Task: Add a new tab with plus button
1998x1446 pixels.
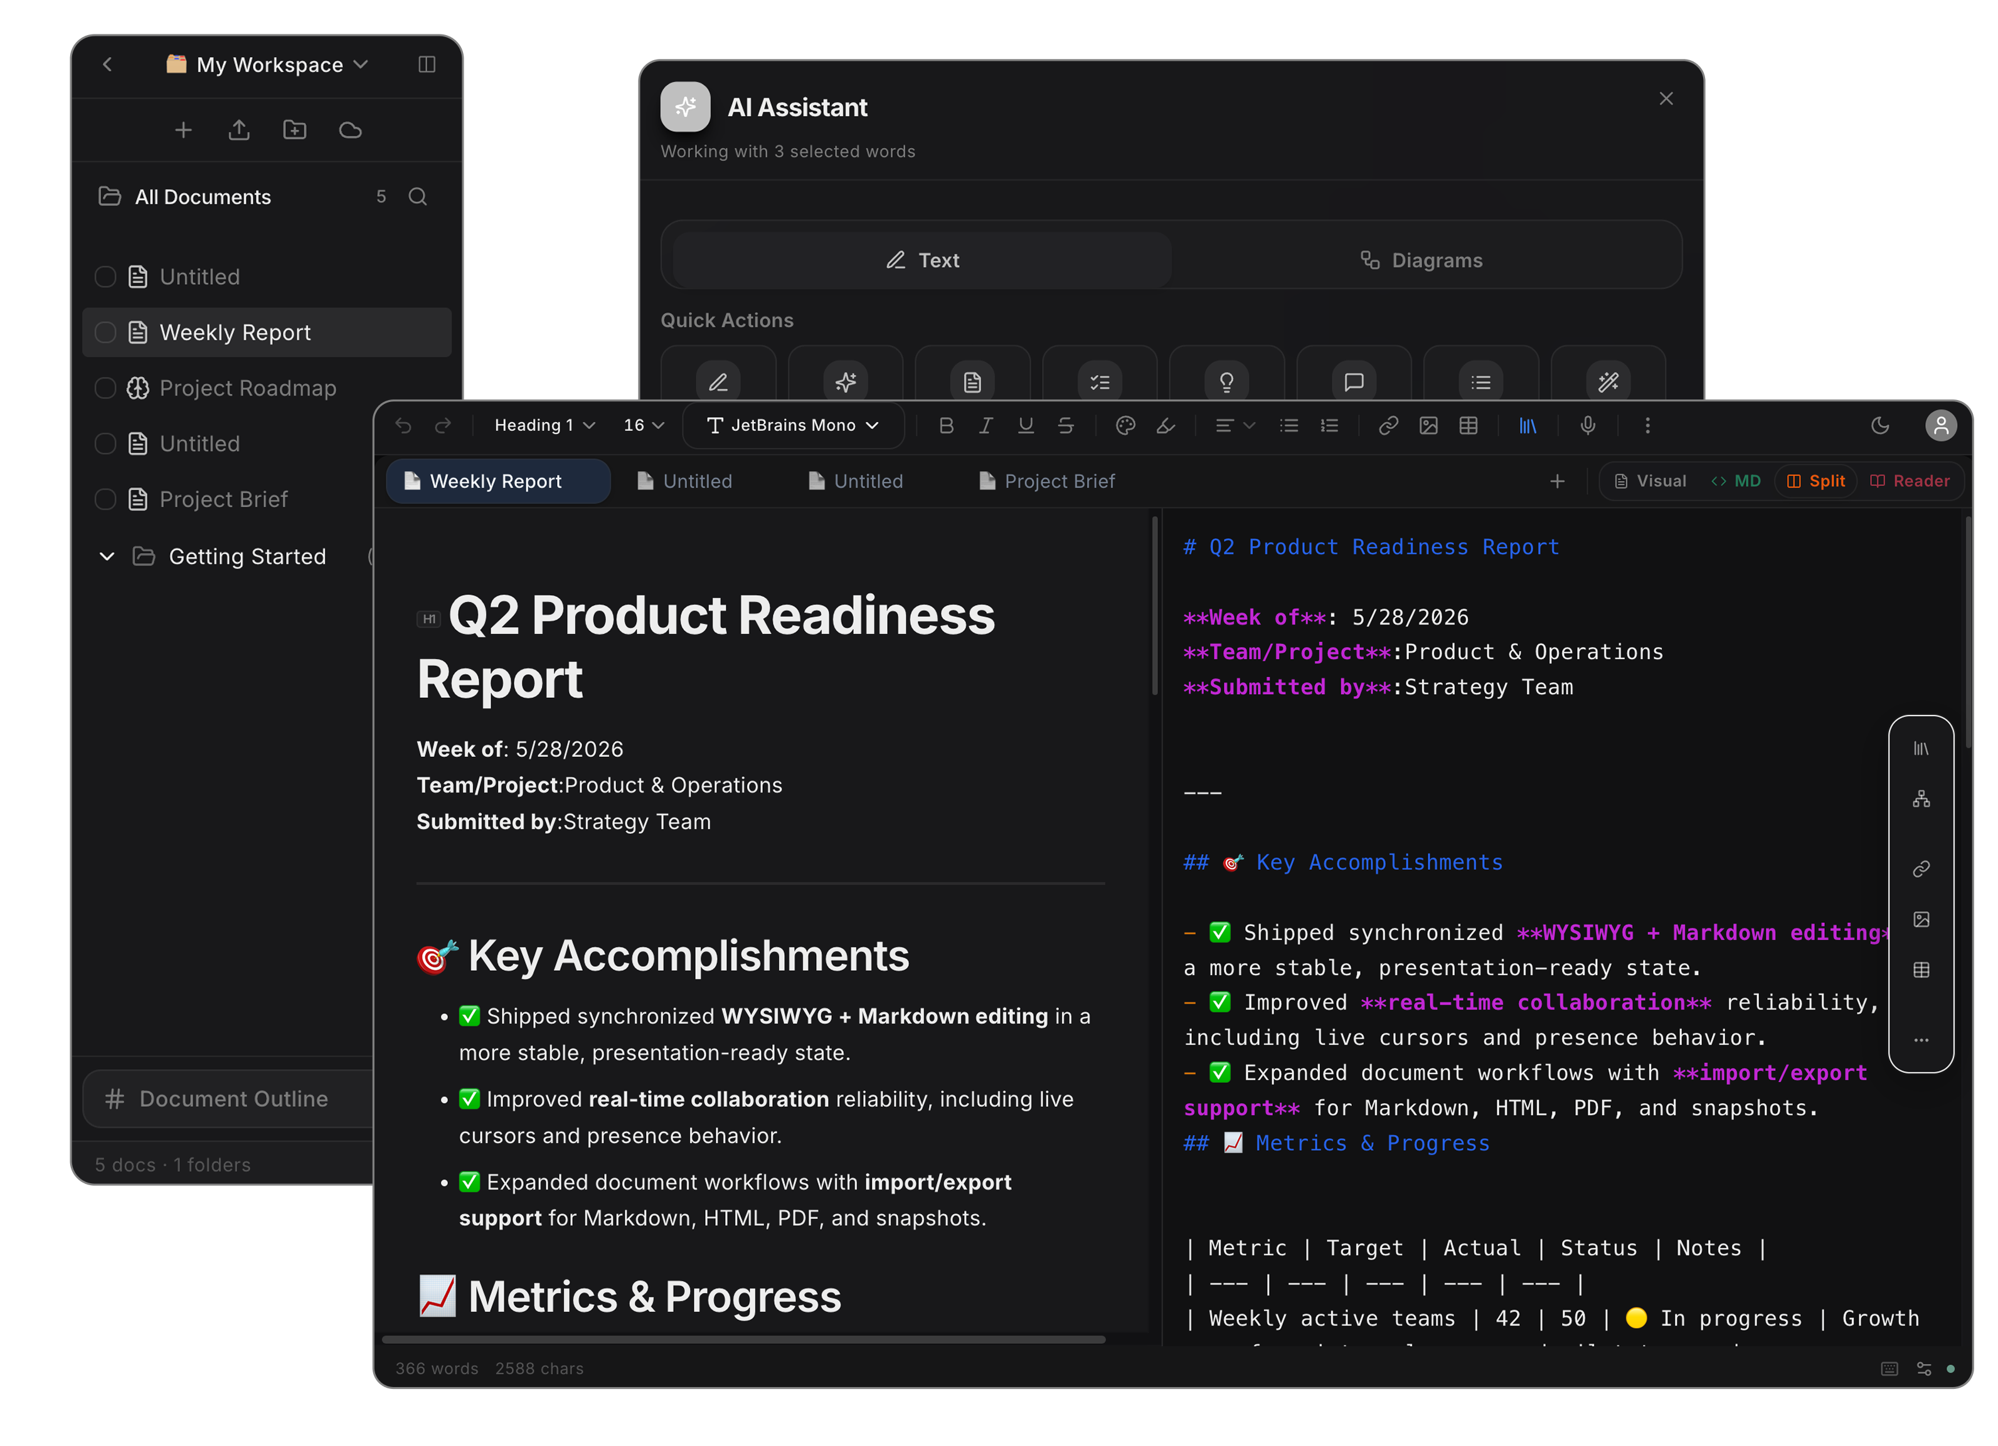Action: 1556,481
